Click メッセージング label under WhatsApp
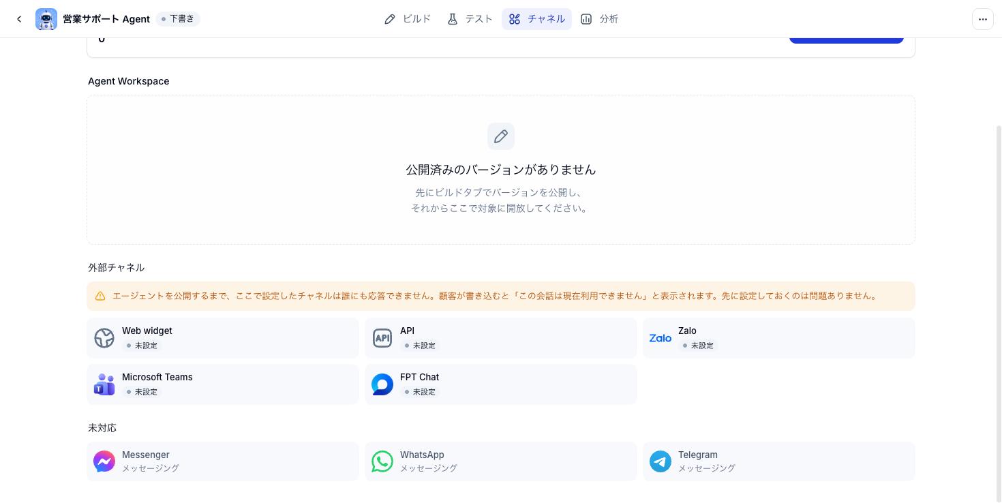Screen dimensions: 1002x503 click(x=429, y=468)
